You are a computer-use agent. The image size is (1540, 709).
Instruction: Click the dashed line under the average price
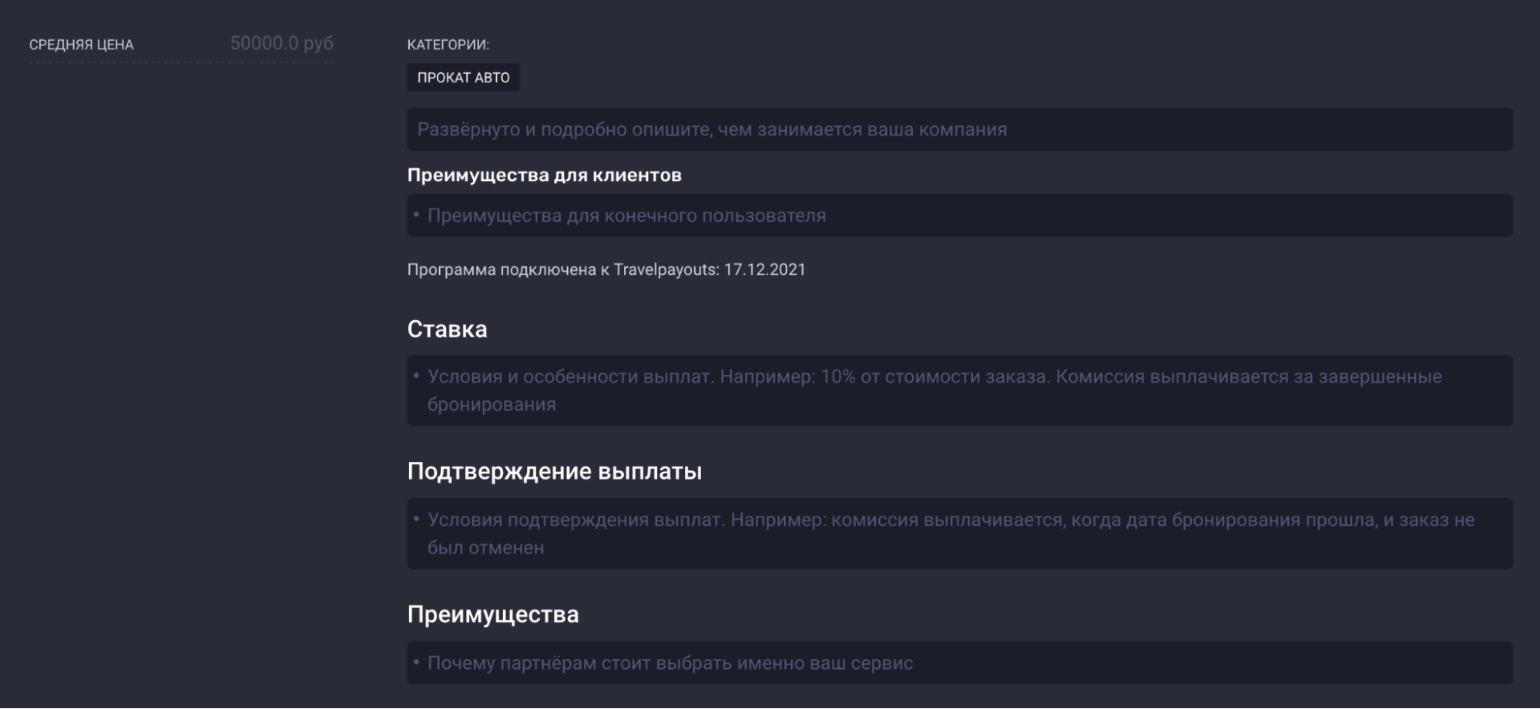point(181,62)
